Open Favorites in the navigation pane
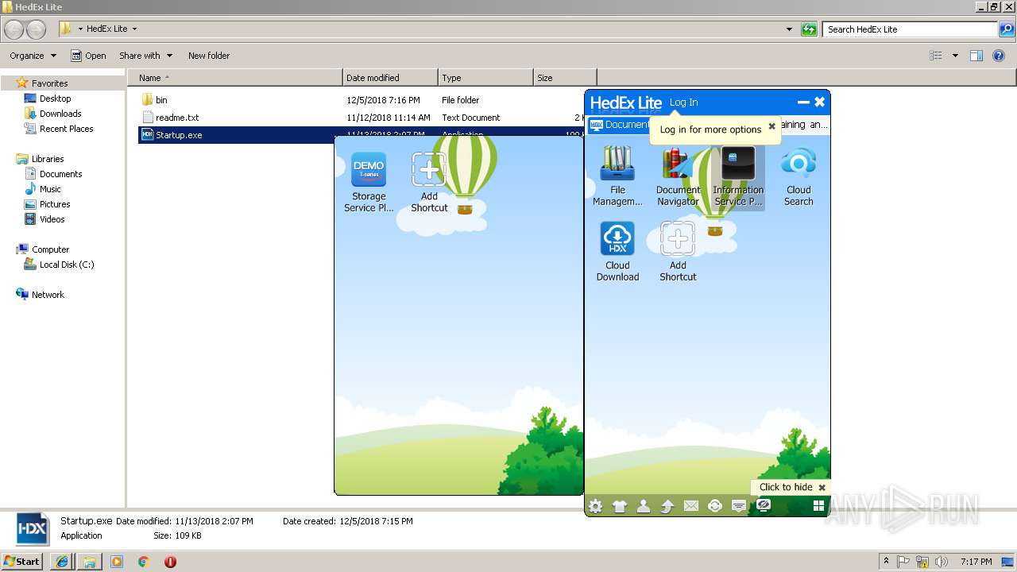Viewport: 1017px width, 572px height. pos(49,83)
